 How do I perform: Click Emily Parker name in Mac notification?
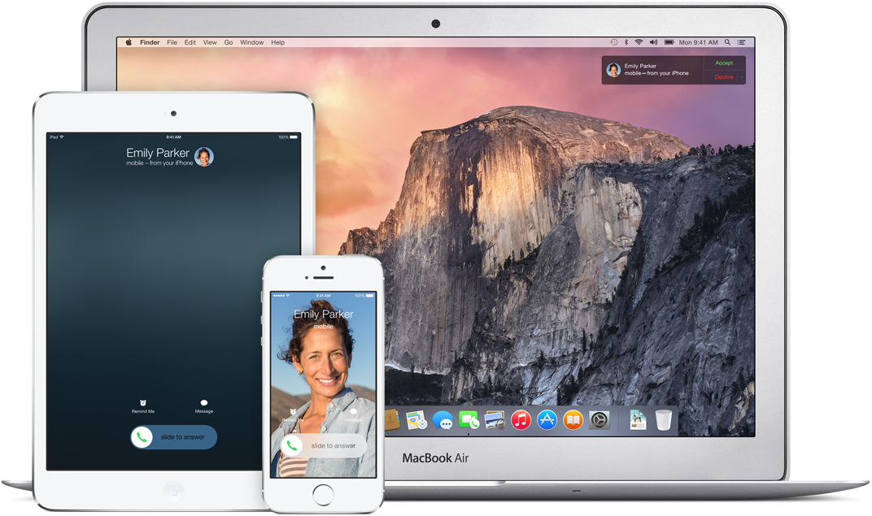point(640,66)
